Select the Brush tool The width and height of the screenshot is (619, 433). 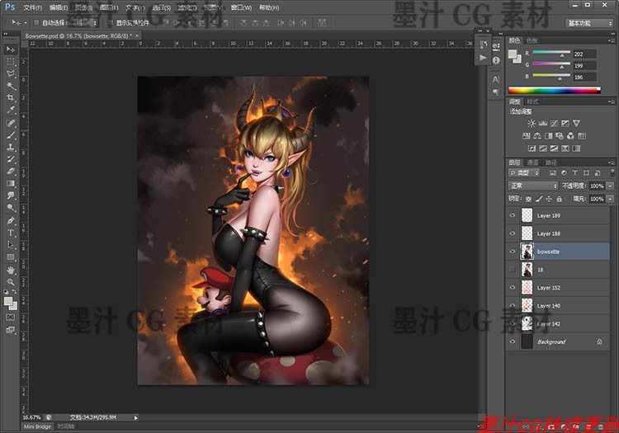tap(10, 135)
